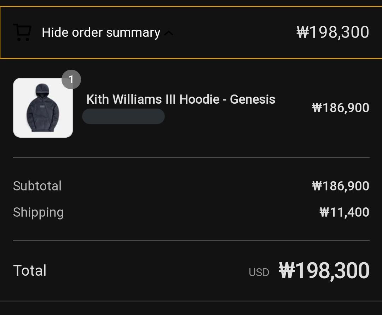Click the ₩198,300 total in header bar

(332, 32)
